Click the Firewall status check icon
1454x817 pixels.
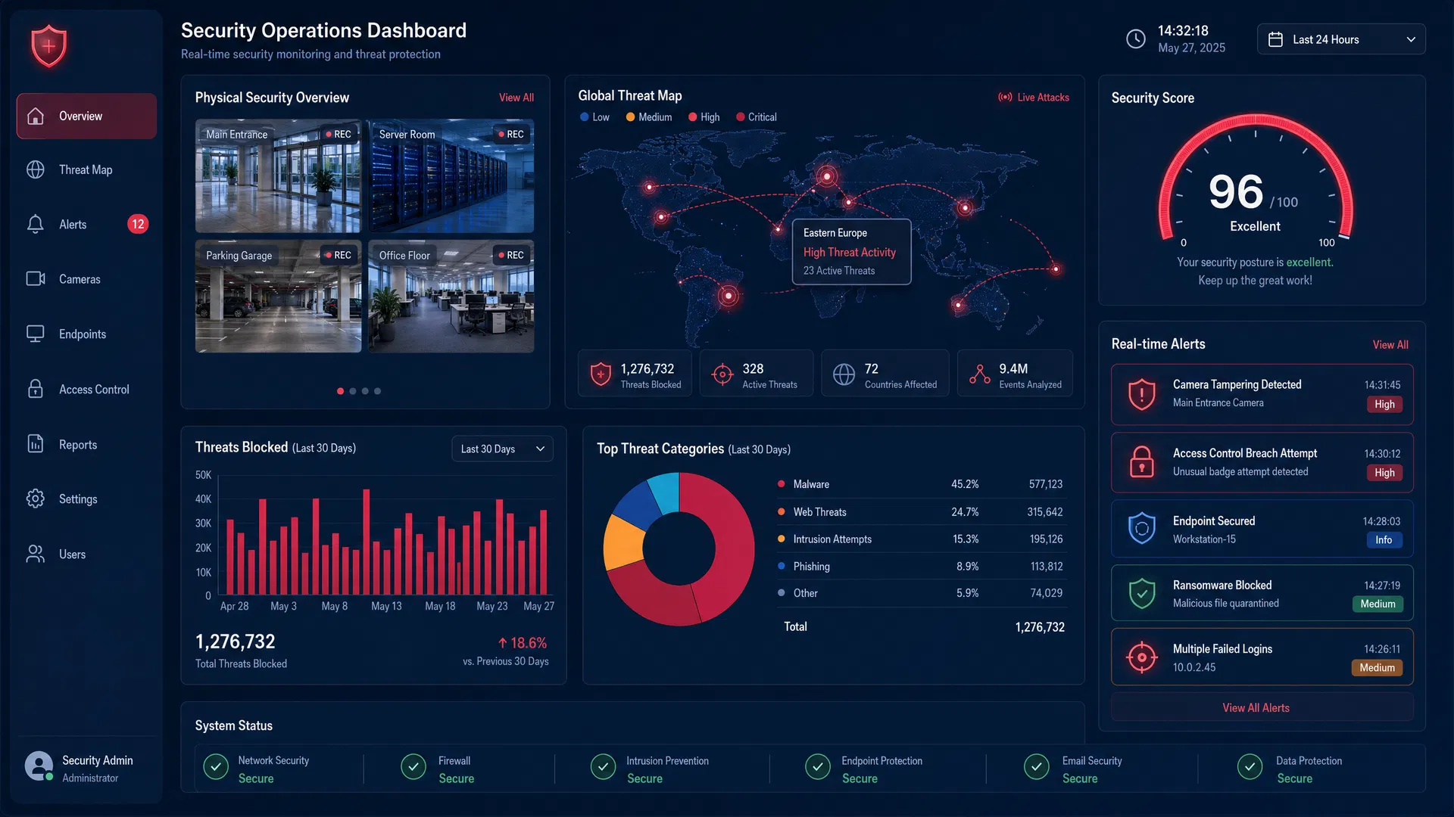point(413,767)
